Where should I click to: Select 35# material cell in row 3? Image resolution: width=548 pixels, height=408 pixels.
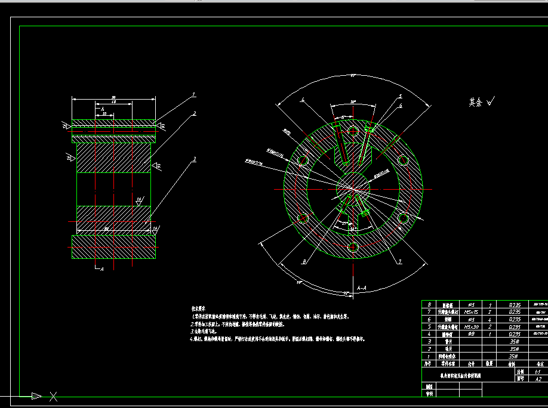pos(513,342)
